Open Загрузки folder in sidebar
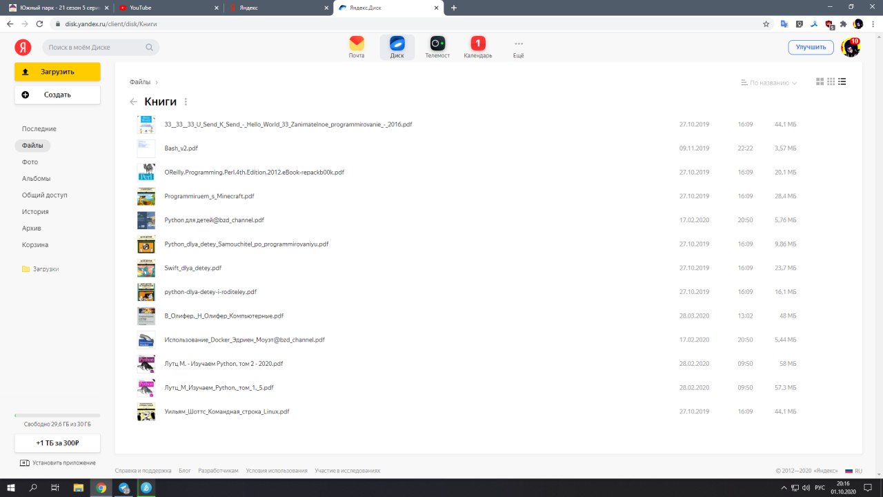The width and height of the screenshot is (883, 497). point(40,269)
